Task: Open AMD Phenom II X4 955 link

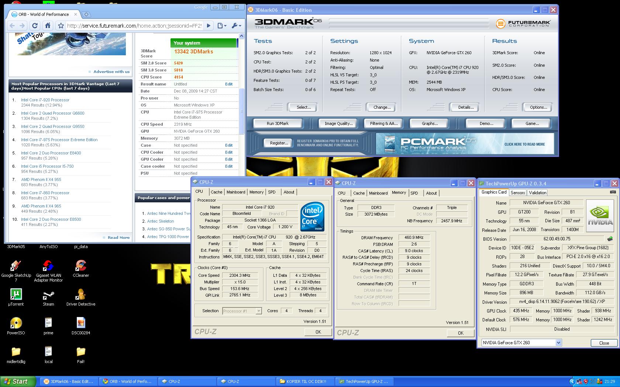Action: tap(41, 179)
